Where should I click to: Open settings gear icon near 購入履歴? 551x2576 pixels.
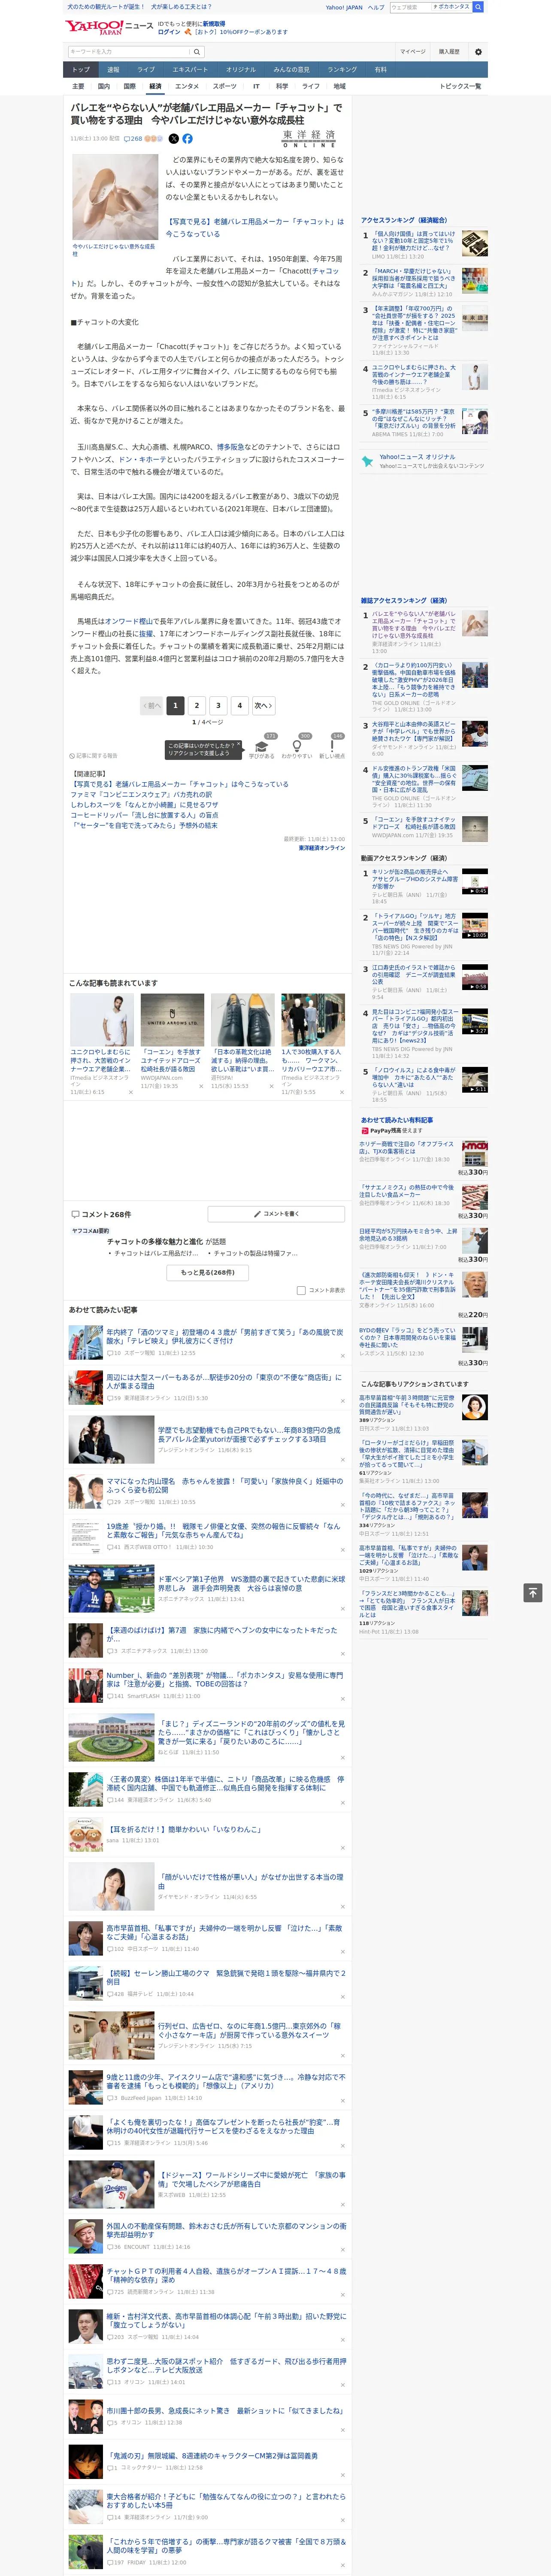pos(478,52)
